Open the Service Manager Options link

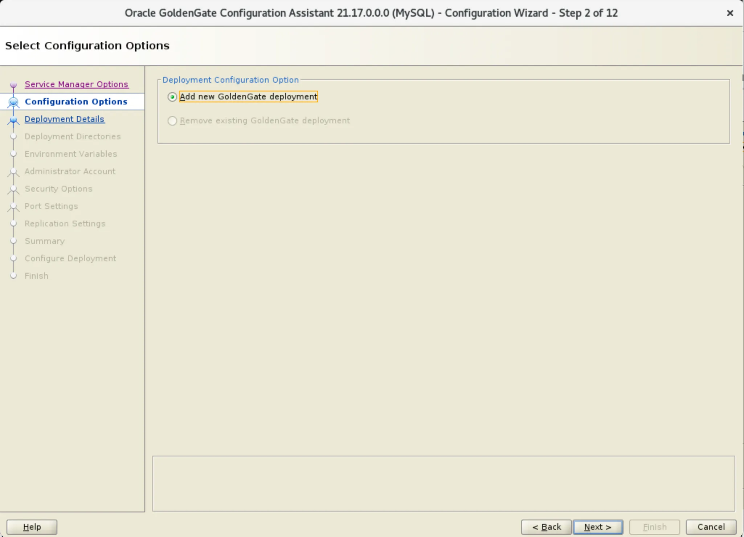pos(76,84)
